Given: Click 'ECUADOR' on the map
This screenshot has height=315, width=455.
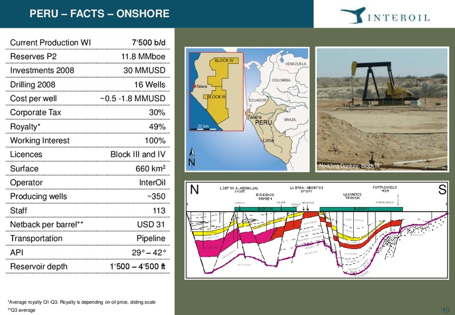Looking at the screenshot, I should (258, 100).
